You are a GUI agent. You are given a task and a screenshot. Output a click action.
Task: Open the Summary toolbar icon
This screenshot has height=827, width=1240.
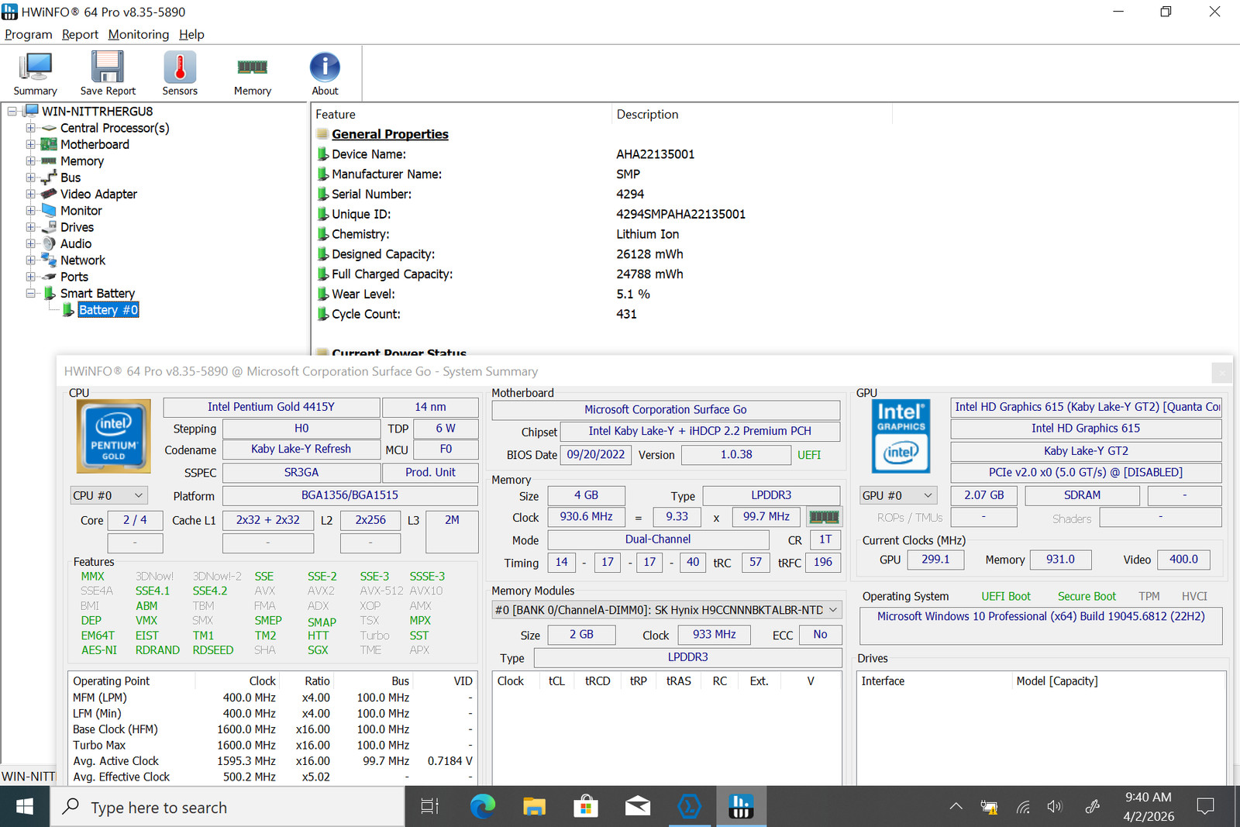click(x=35, y=74)
